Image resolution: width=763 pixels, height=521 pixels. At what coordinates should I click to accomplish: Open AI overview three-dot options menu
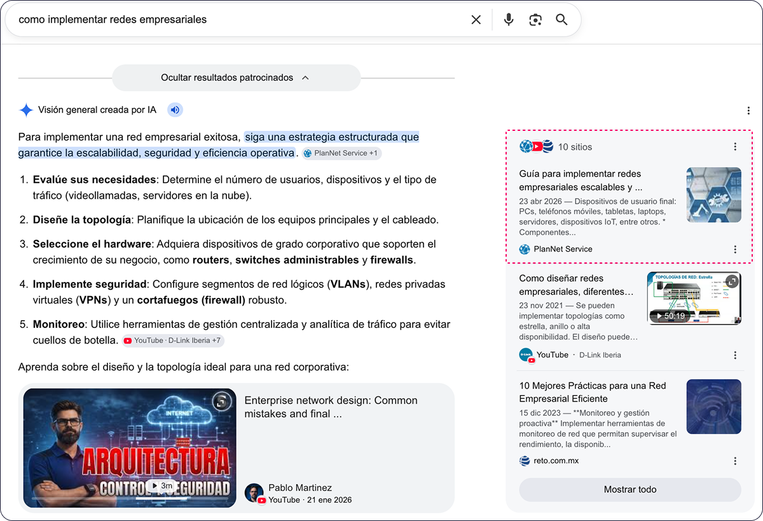click(x=748, y=111)
